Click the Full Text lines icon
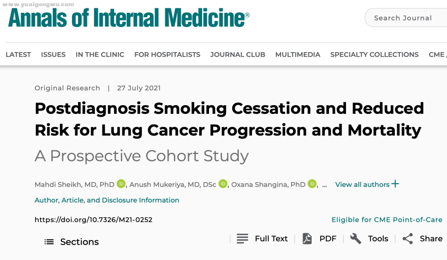Image resolution: width=447 pixels, height=260 pixels. (242, 238)
